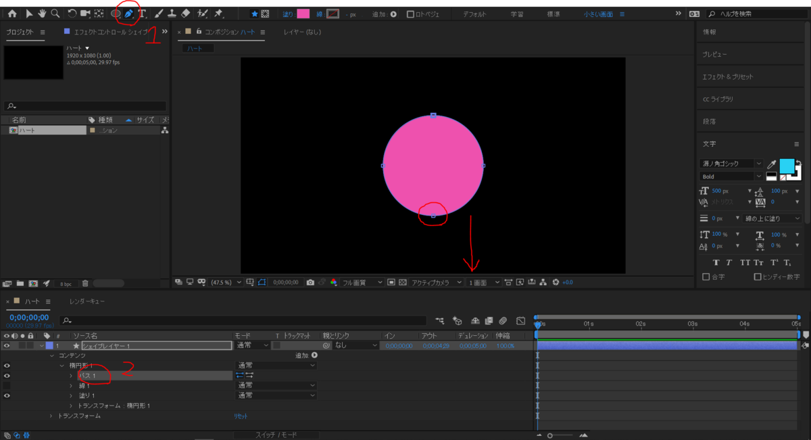The width and height of the screenshot is (811, 440).
Task: Select the Zoom magnifier tool
Action: point(55,14)
